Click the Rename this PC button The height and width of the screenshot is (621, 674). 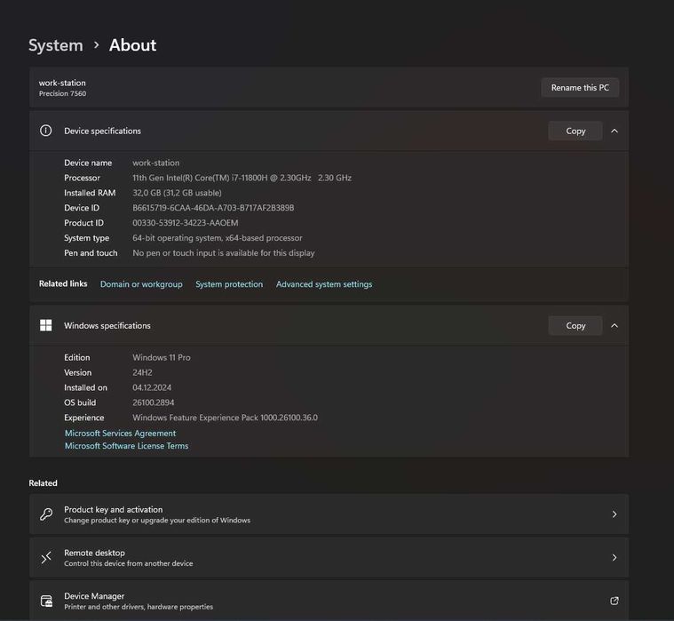(x=580, y=87)
